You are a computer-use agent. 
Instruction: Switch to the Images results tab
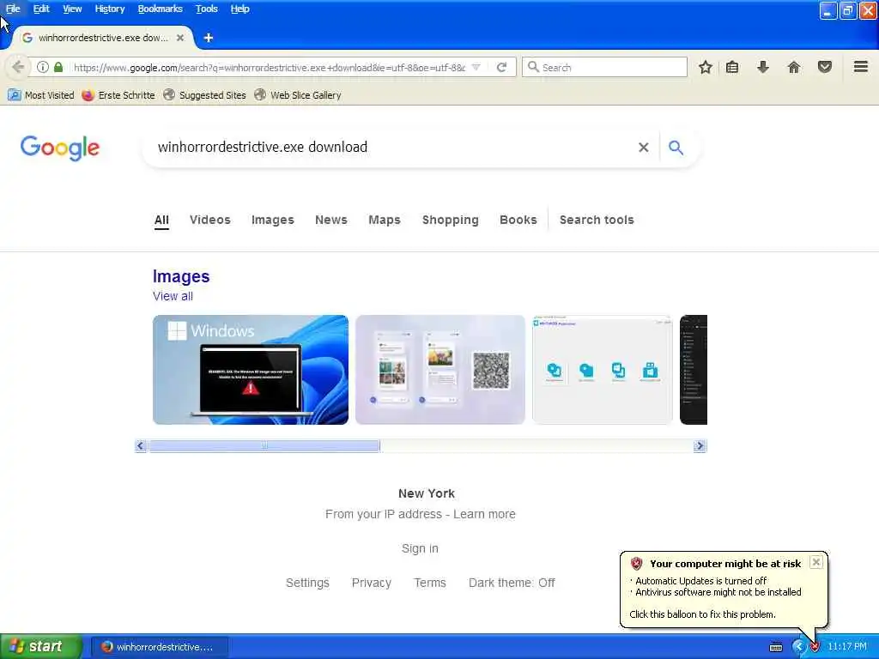pos(272,220)
